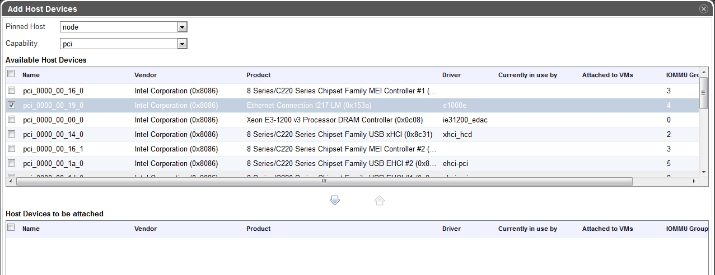
Task: Tick the pci_0000_00_14_0 checkbox
Action: 11,134
